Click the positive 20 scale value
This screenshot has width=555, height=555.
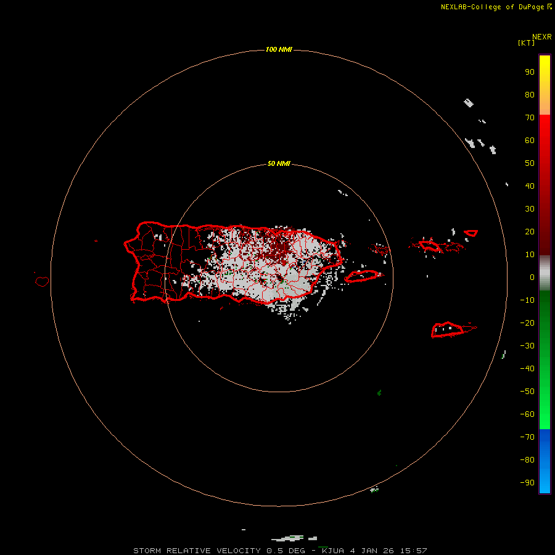click(530, 232)
